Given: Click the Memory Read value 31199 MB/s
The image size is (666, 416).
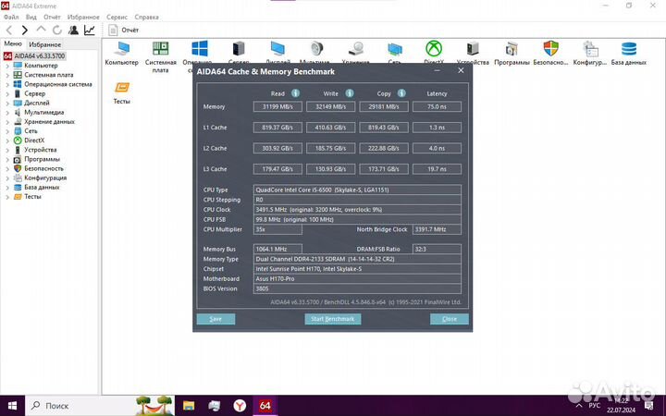Looking at the screenshot, I should coord(277,106).
